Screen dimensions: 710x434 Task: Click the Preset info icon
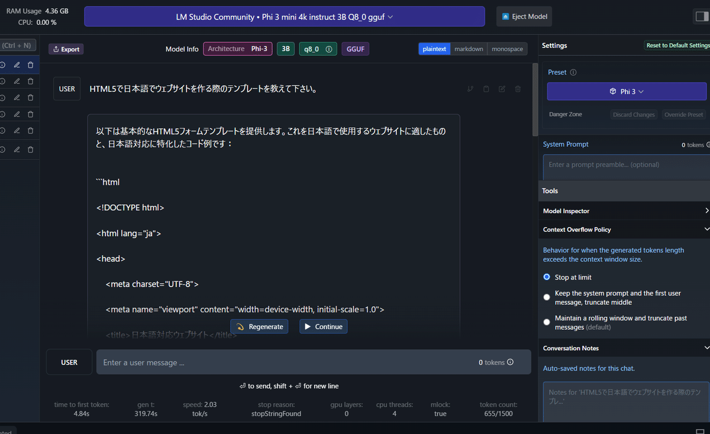(x=573, y=73)
